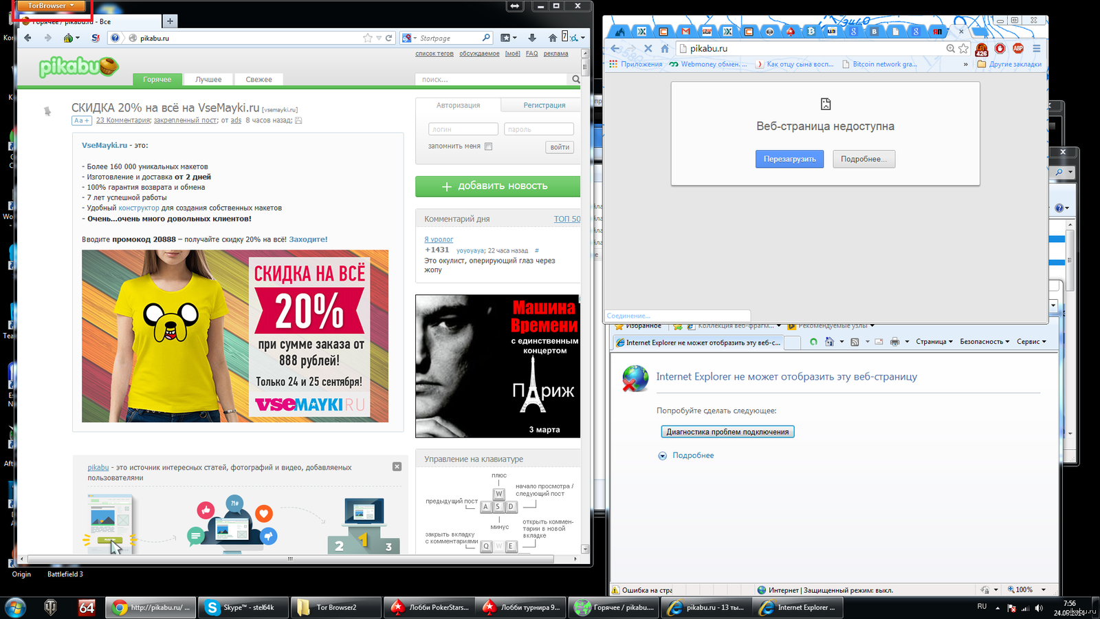Switch to 'Лучшее' tab on pikabu

click(208, 79)
